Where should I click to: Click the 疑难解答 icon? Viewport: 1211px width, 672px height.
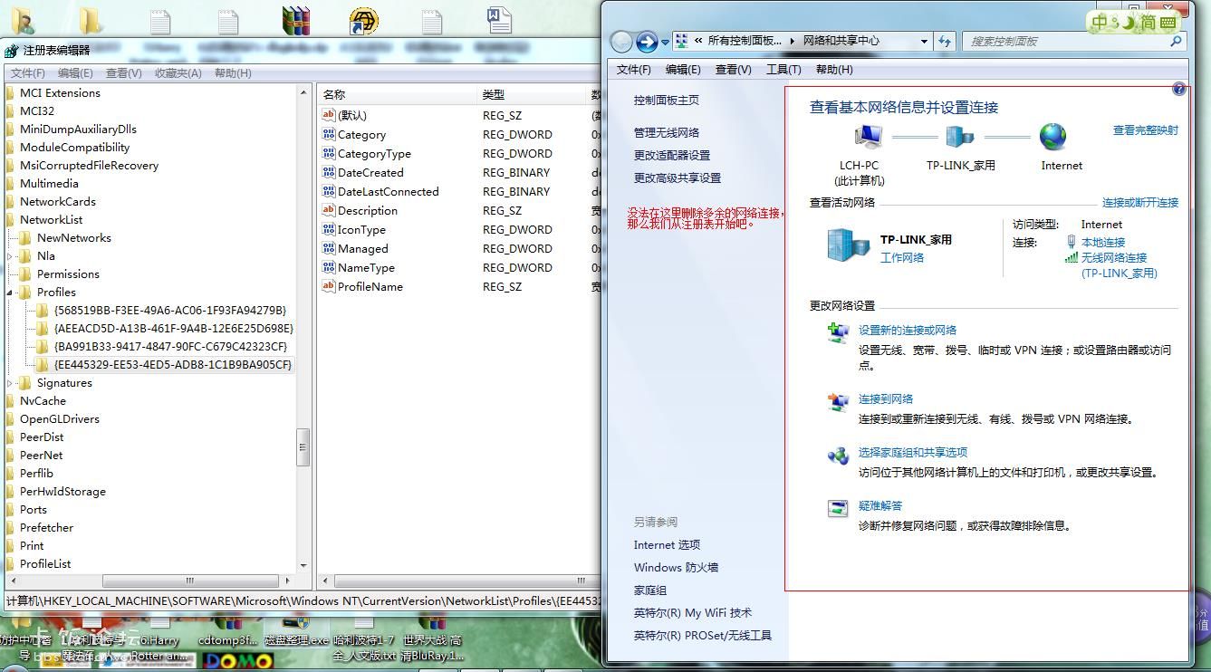(838, 509)
